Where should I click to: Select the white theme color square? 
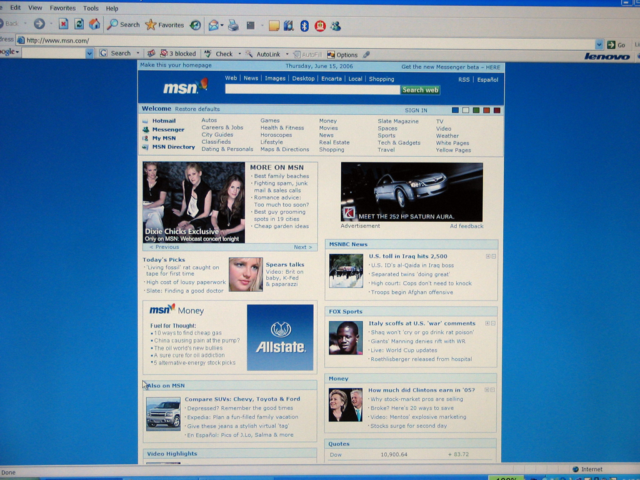466,110
